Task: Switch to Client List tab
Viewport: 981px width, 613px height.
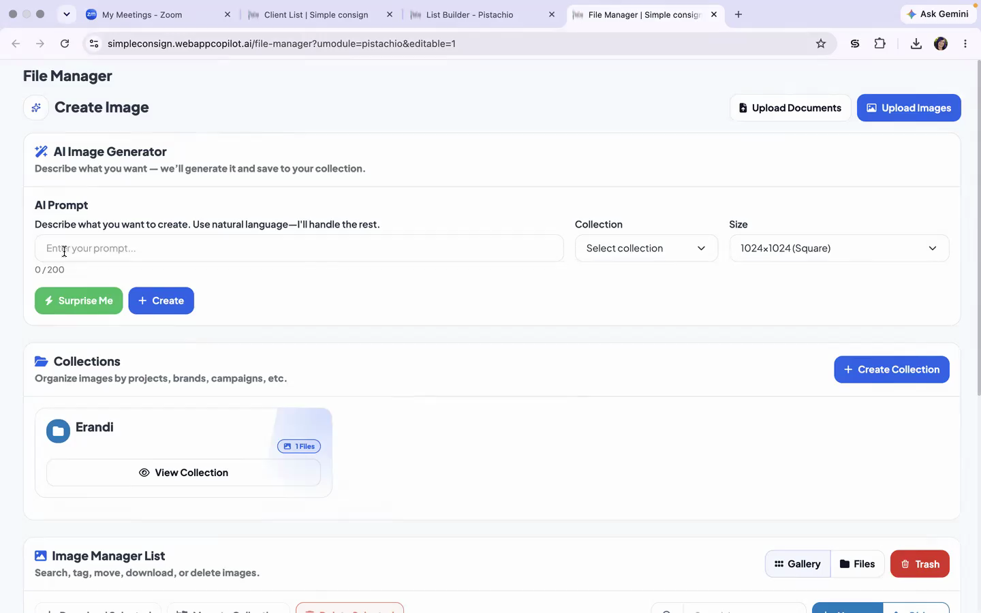Action: click(x=320, y=14)
